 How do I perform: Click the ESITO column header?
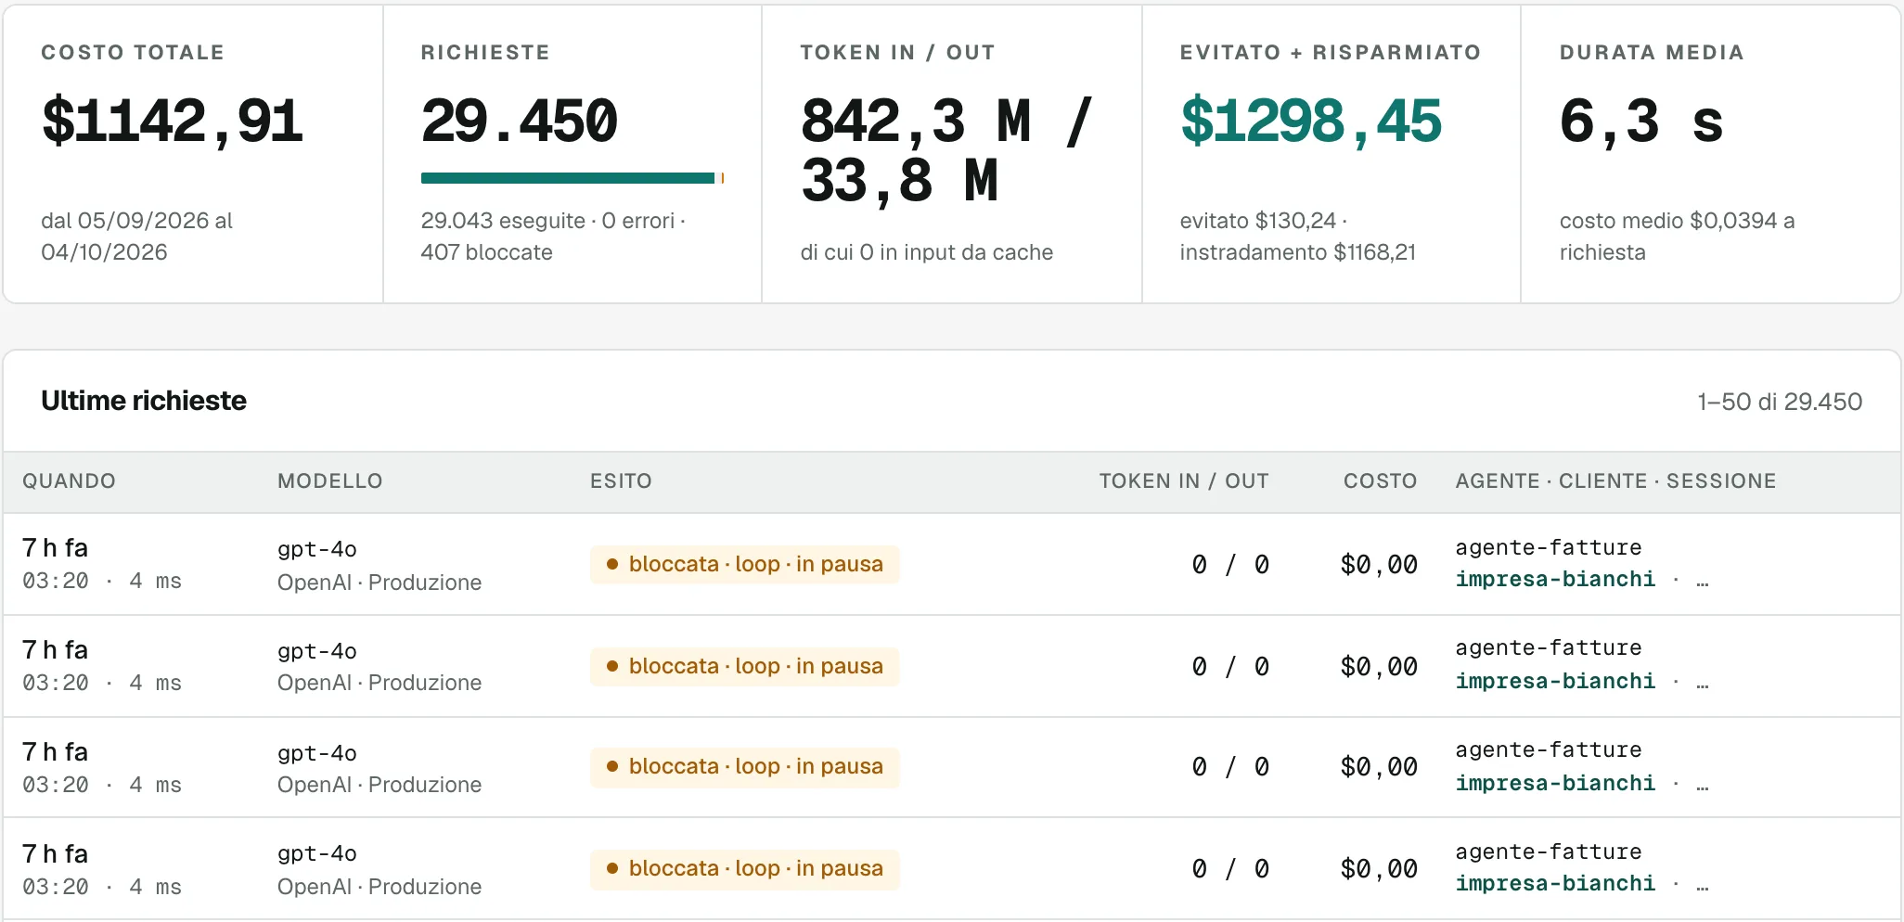(x=621, y=480)
